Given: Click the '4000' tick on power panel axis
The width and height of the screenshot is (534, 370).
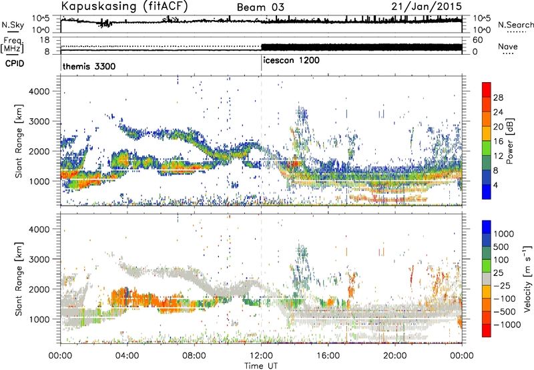Looking at the screenshot, I should coord(39,91).
